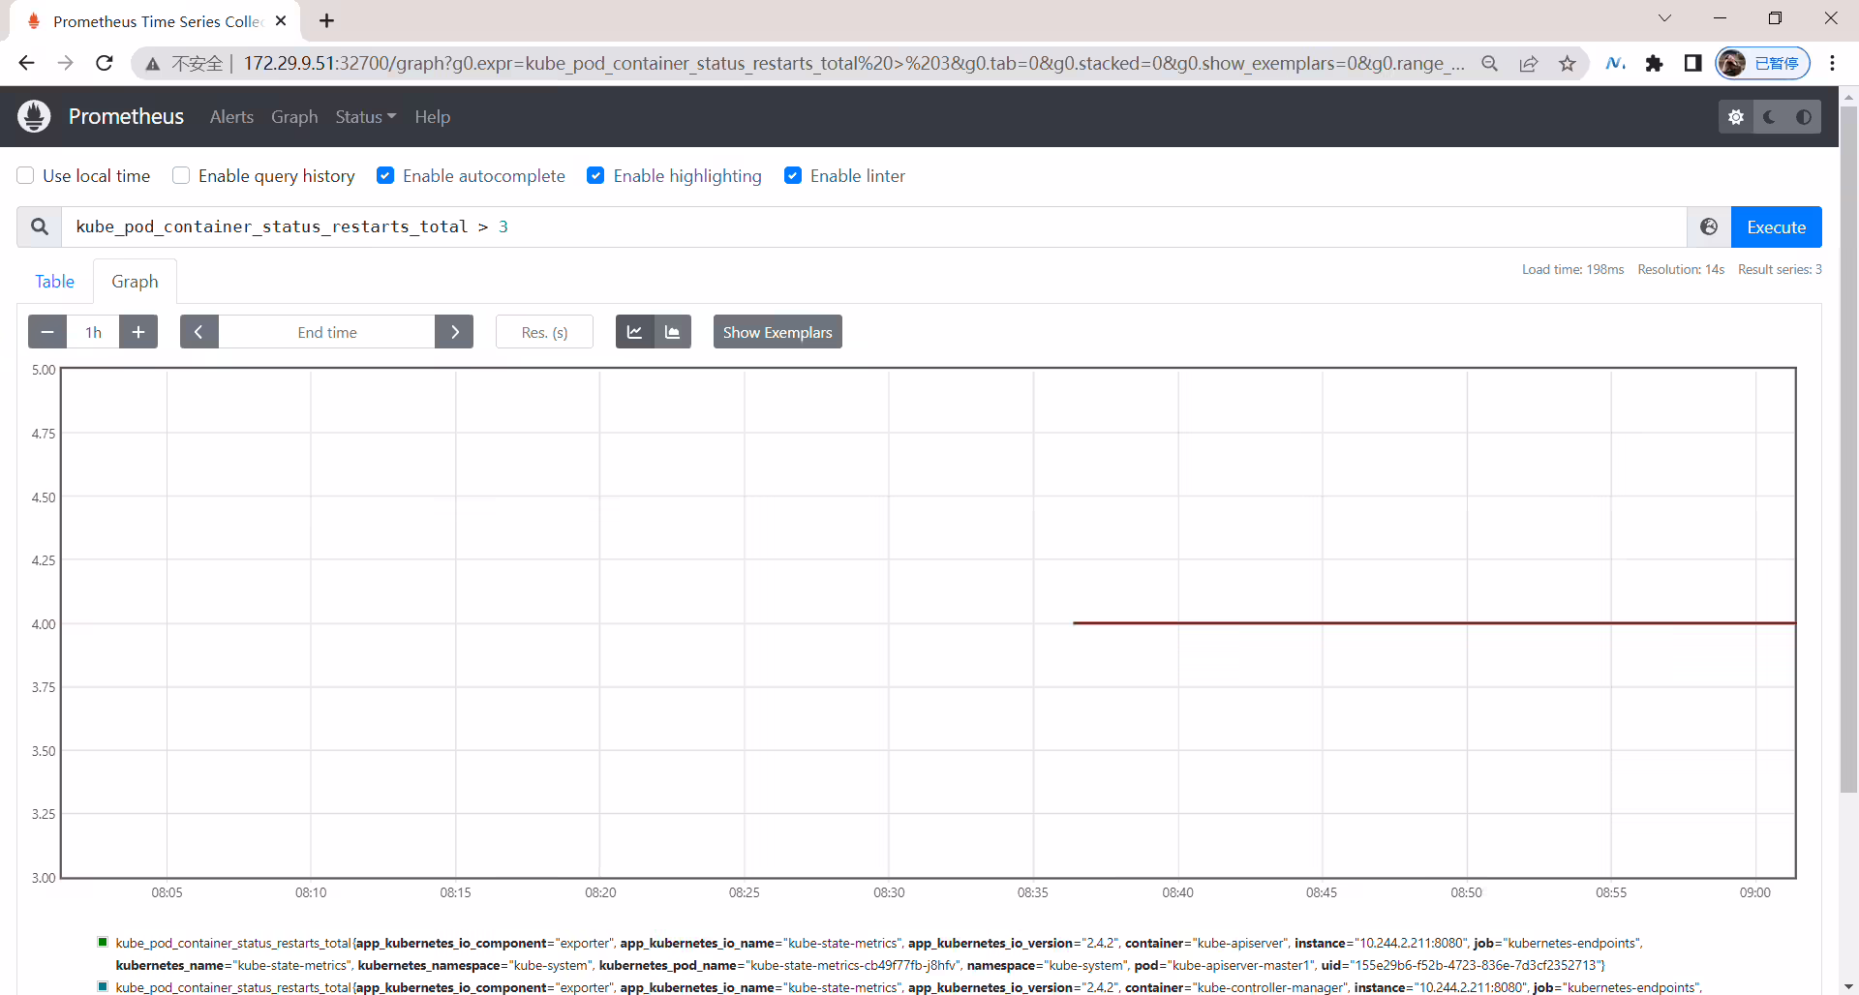The image size is (1859, 995).
Task: Click the magnifier icon beside the query
Action: [x=40, y=226]
